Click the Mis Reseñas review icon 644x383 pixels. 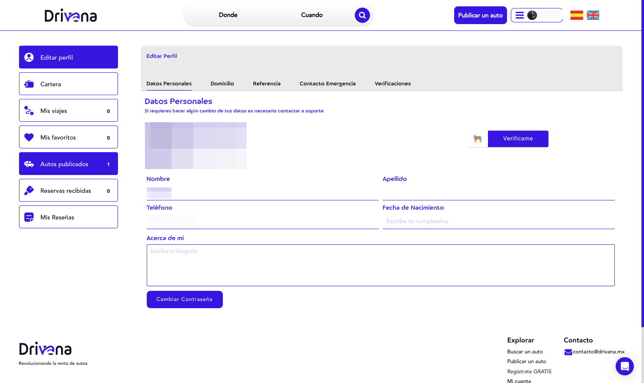click(29, 217)
